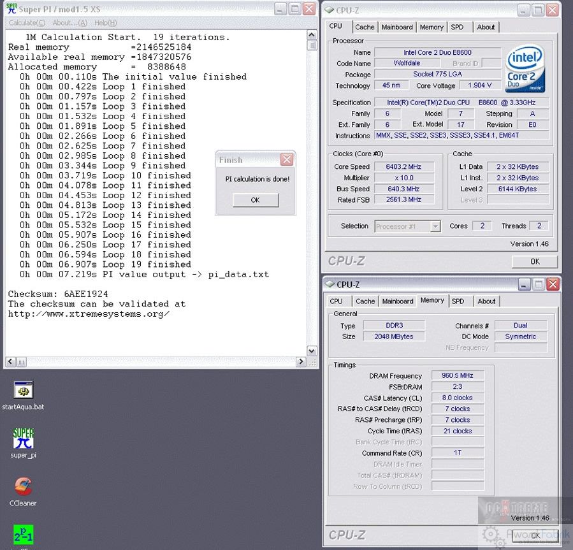This screenshot has height=550, width=573.
Task: Click OK in PI calculation done dialog
Action: point(256,200)
